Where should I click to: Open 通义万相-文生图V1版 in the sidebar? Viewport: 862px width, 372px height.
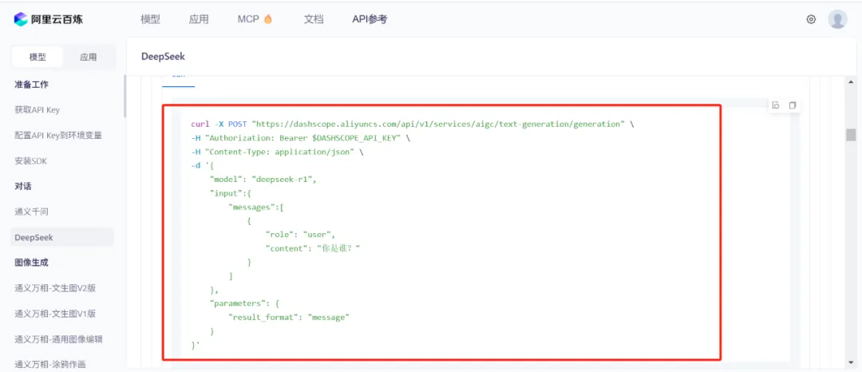point(56,314)
